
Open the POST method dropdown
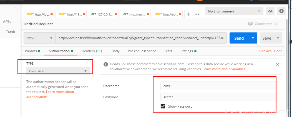click(x=39, y=38)
